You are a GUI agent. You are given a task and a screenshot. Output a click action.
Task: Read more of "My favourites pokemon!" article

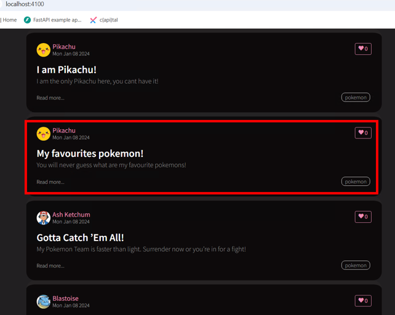tap(50, 182)
